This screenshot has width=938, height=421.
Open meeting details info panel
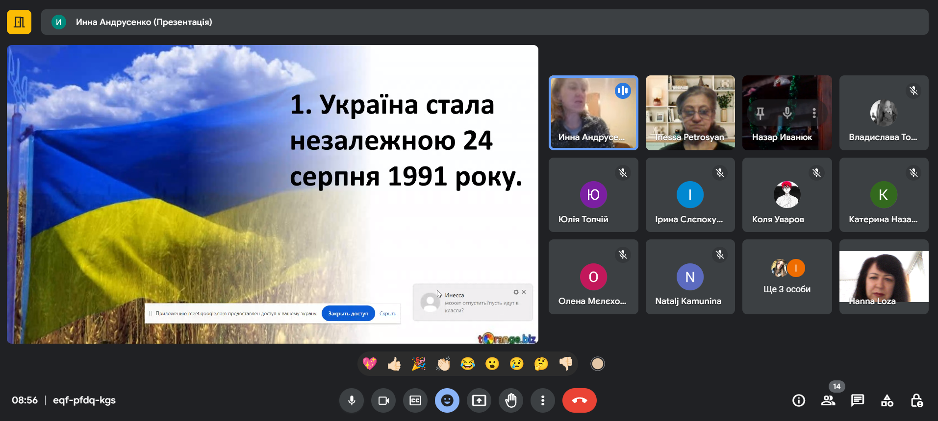tap(799, 400)
